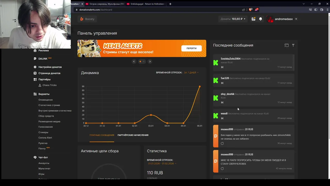Open Размещение медиа widget
The width and height of the screenshot is (330, 186).
pyautogui.click(x=49, y=121)
